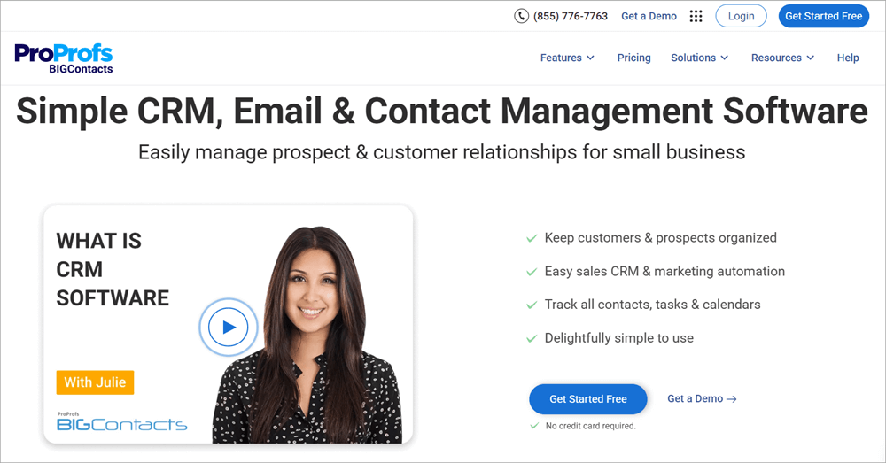Follow the top Get a Demo link
Image resolution: width=886 pixels, height=463 pixels.
coord(649,16)
